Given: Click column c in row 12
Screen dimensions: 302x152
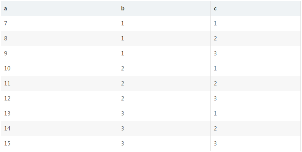Looking at the screenshot, I should (x=255, y=99).
